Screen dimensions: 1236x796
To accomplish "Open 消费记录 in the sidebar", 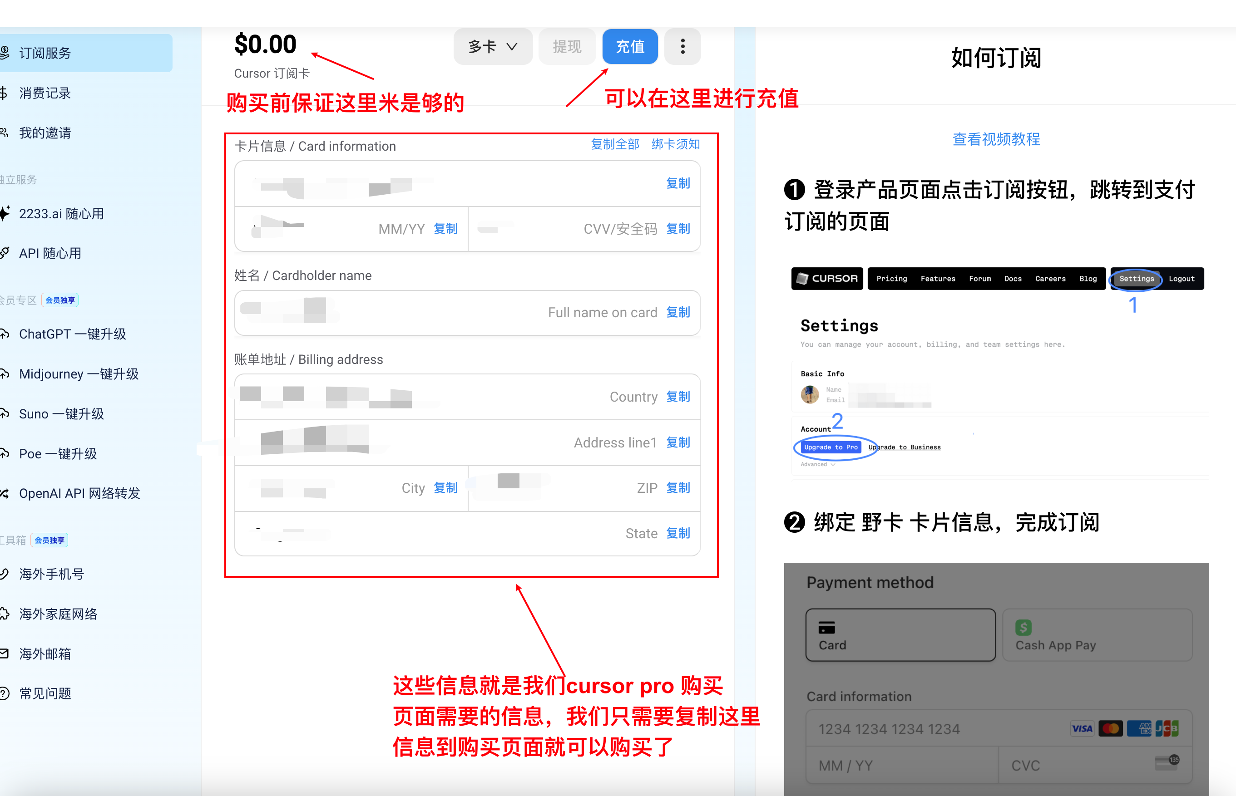I will (45, 93).
